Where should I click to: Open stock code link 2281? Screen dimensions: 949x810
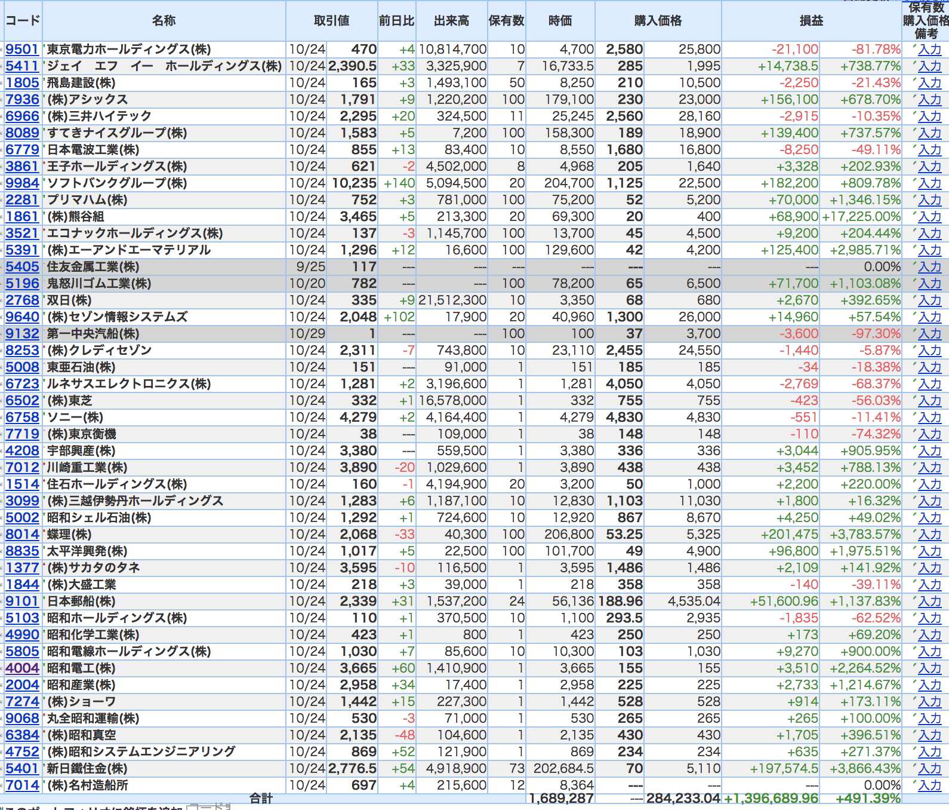coord(22,200)
